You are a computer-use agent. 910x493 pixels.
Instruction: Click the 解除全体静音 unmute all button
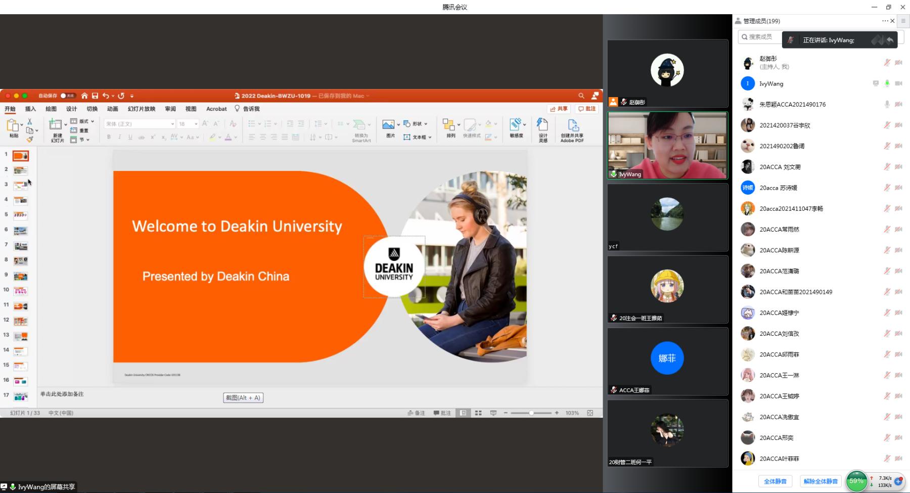(x=821, y=481)
